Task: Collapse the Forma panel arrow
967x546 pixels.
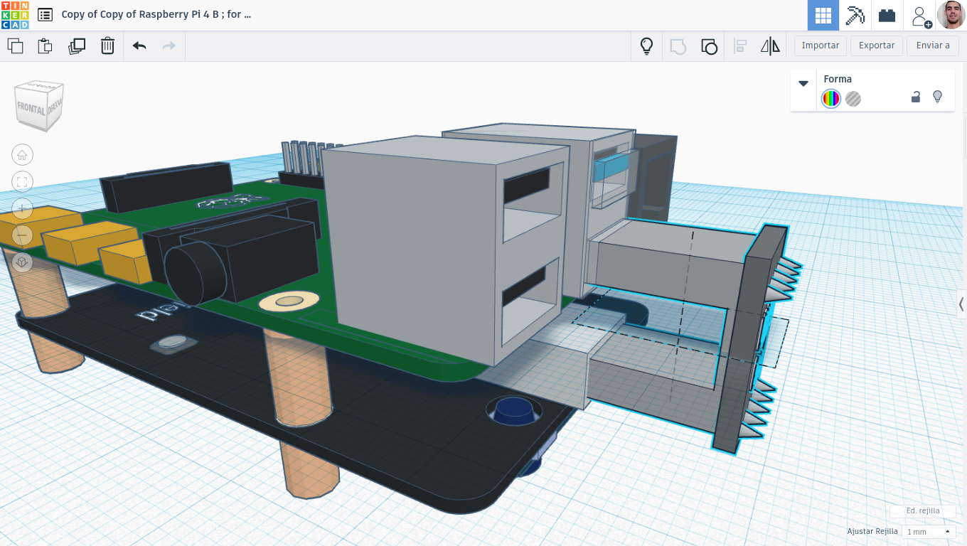Action: [803, 83]
